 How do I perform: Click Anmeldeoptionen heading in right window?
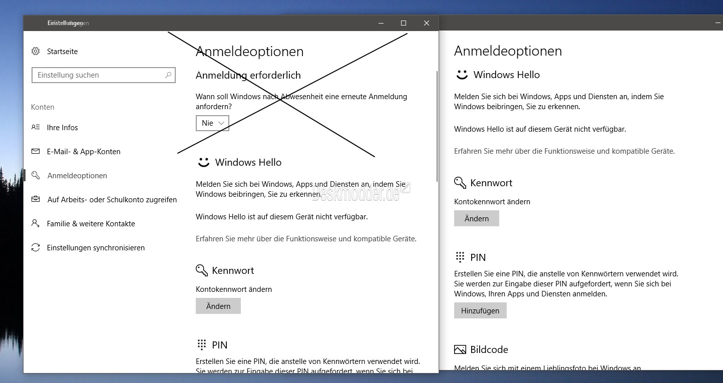pyautogui.click(x=508, y=51)
